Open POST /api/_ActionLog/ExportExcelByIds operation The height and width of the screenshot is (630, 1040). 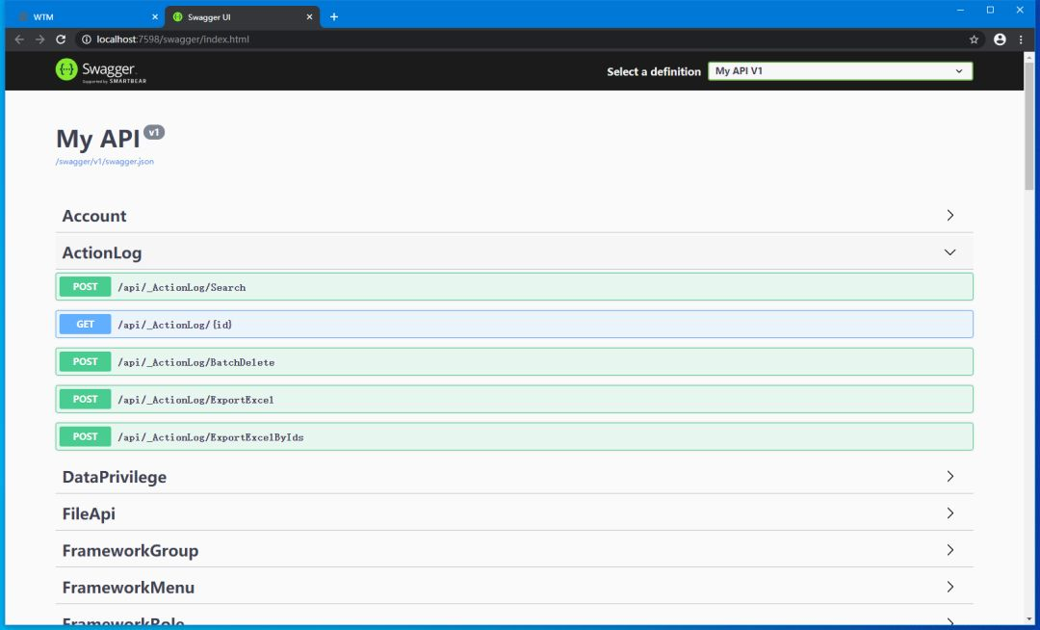(514, 436)
